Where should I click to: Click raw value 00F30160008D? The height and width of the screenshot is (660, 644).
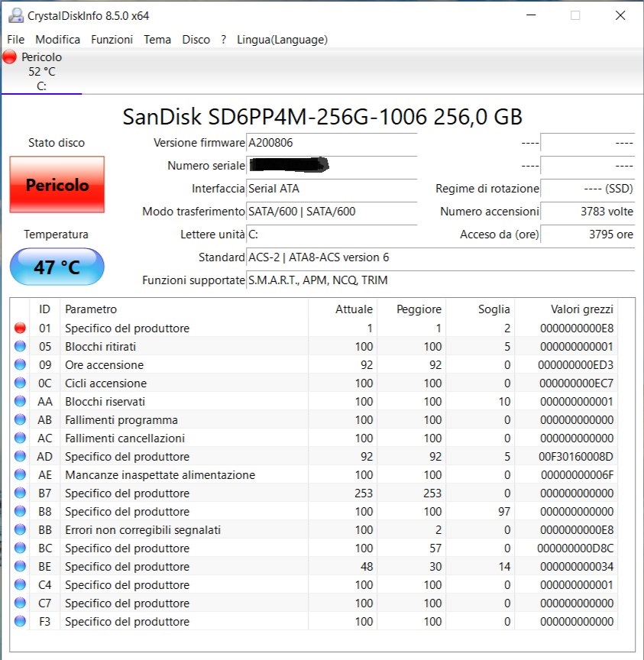point(576,457)
